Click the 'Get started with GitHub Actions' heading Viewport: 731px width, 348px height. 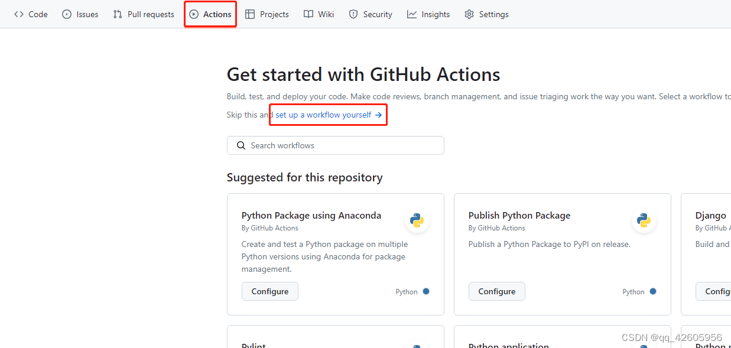363,74
